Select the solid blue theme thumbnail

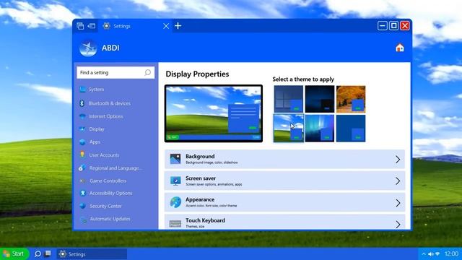click(351, 129)
